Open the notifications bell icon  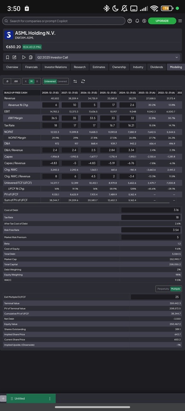click(x=137, y=21)
